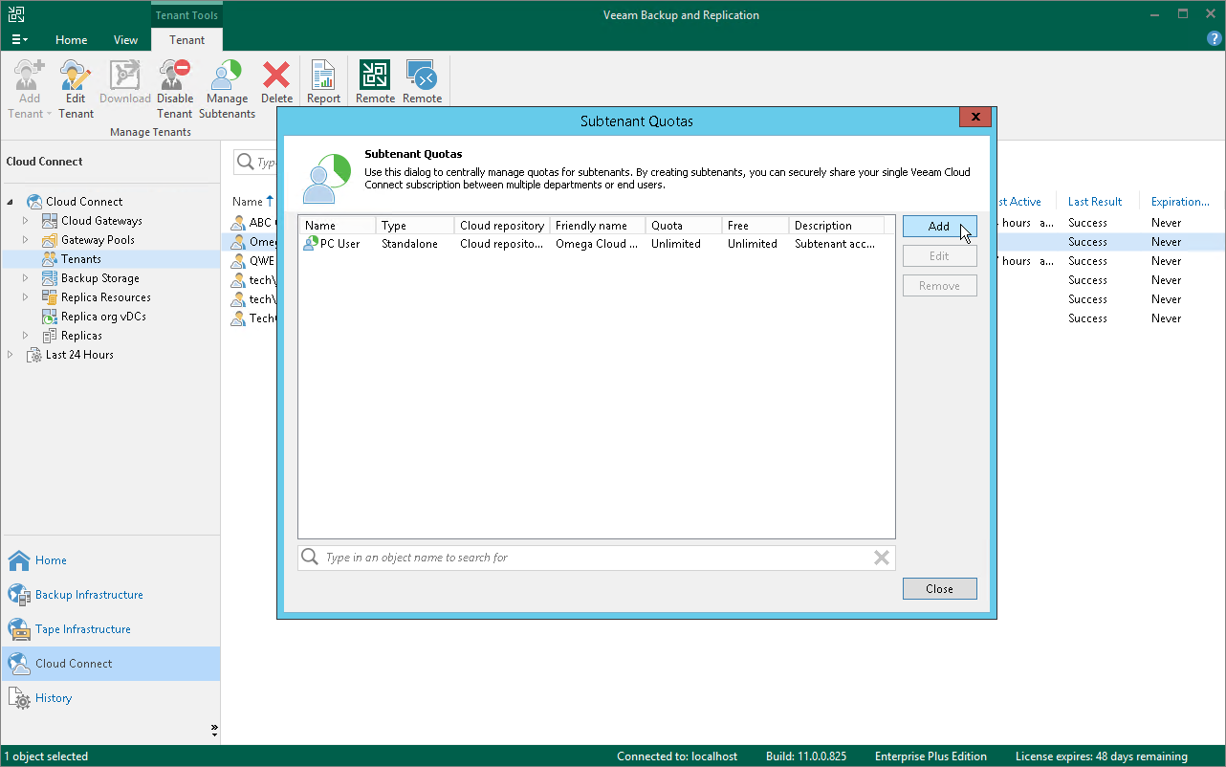Select Tenants in the Cloud Connect tree
Viewport: 1226px width, 767px height.
tap(81, 259)
